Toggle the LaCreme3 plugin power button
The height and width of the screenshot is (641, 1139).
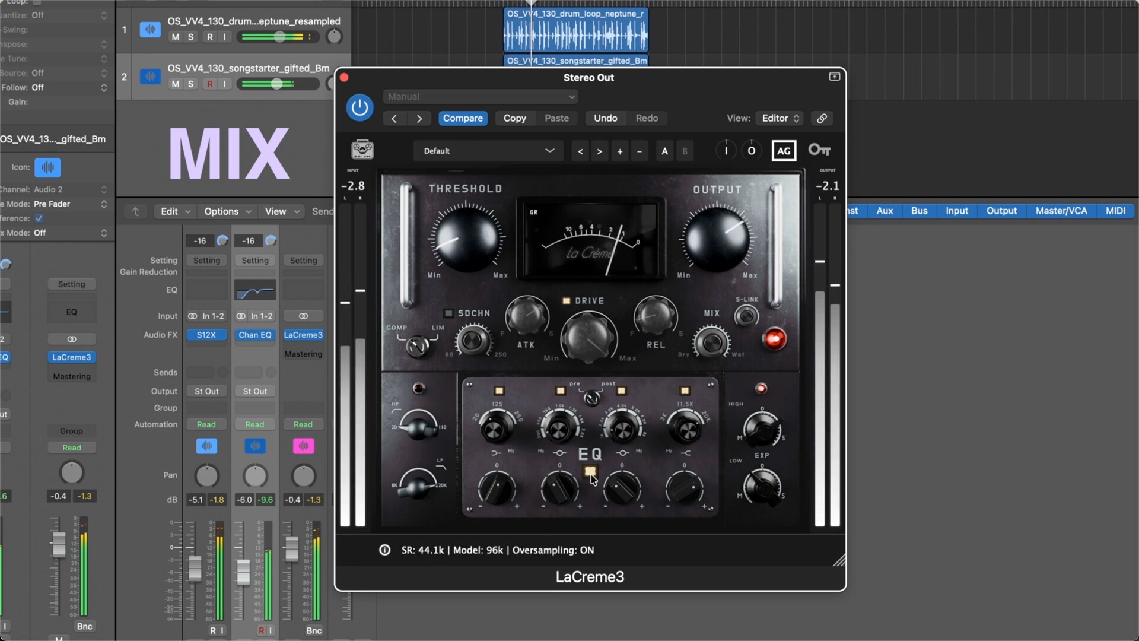(x=359, y=107)
